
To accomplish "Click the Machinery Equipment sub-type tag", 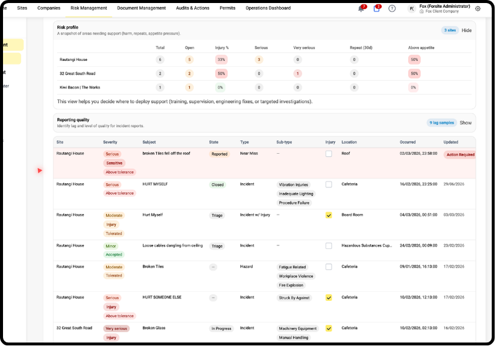I will pos(297,329).
